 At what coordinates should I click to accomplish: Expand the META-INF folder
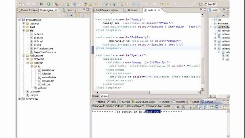pos(28,59)
